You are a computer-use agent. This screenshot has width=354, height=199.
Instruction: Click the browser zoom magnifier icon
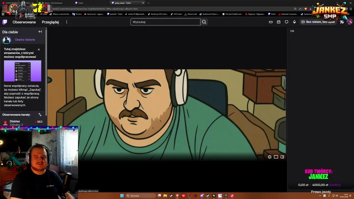pyautogui.click(x=295, y=9)
